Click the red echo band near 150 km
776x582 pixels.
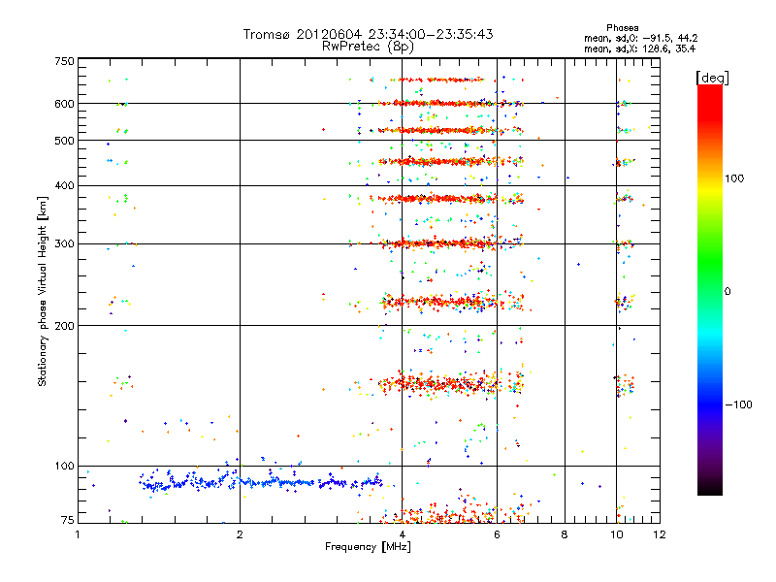450,383
